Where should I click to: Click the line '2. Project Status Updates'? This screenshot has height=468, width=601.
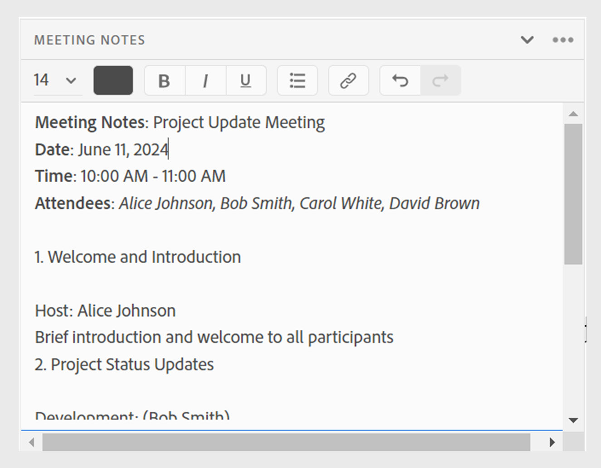pos(124,365)
